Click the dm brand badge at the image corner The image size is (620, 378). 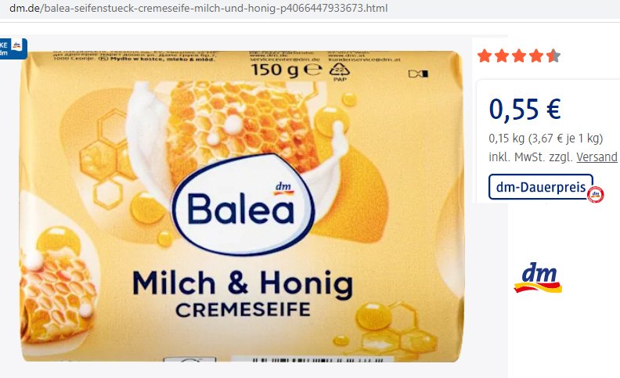pos(13,49)
